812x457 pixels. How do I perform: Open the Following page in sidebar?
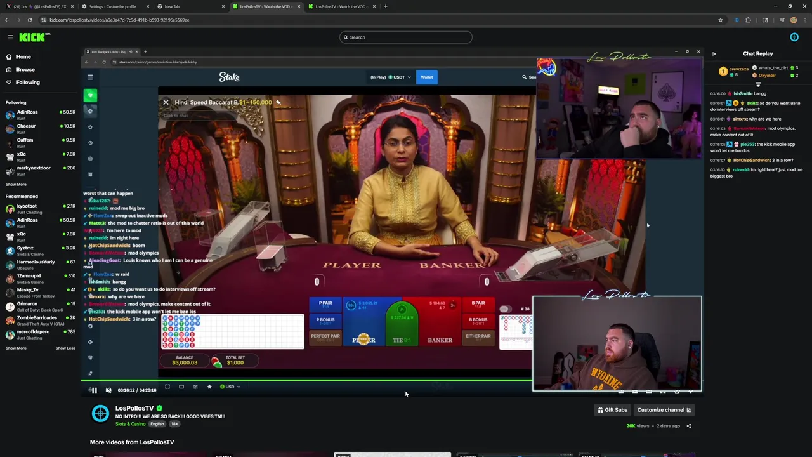(28, 82)
